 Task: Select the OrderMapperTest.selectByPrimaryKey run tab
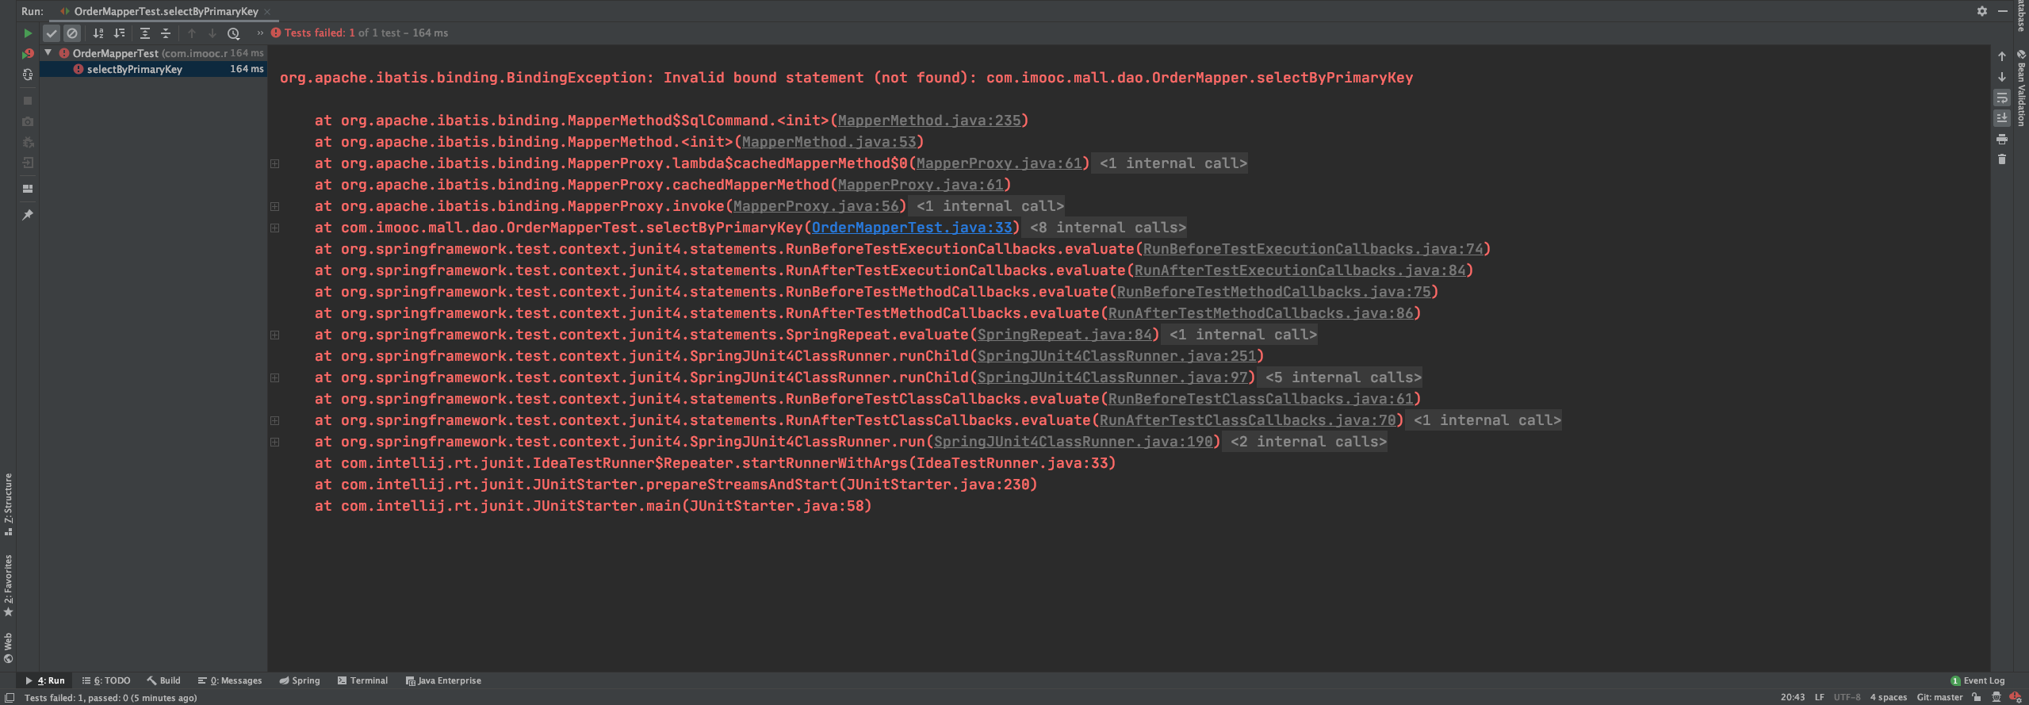point(166,11)
